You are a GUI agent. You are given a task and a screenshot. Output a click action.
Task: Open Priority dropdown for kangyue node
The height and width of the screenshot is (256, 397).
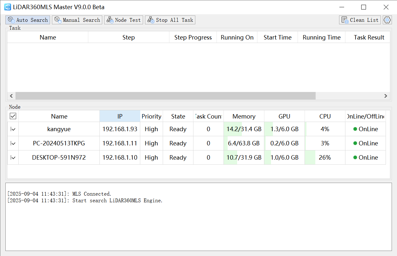151,129
